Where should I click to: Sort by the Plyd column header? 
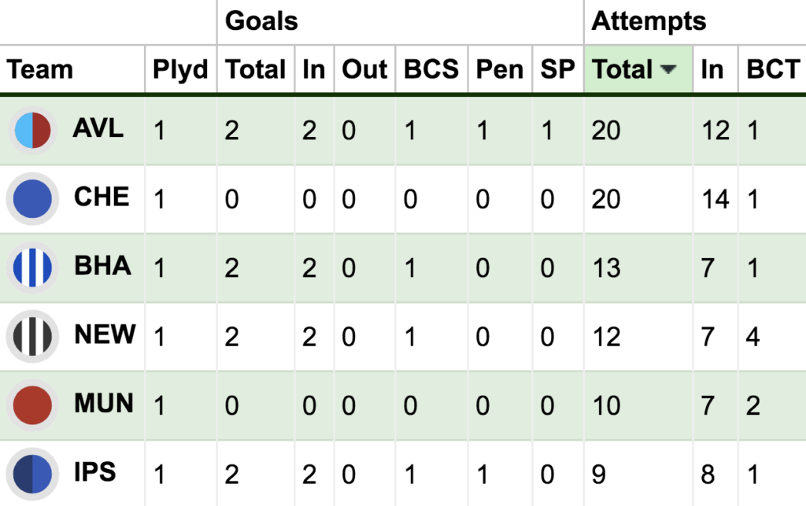[180, 70]
